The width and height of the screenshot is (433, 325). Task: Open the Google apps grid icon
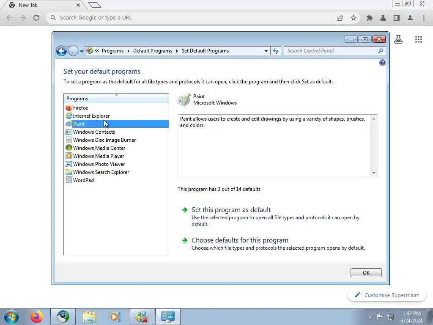click(x=419, y=39)
